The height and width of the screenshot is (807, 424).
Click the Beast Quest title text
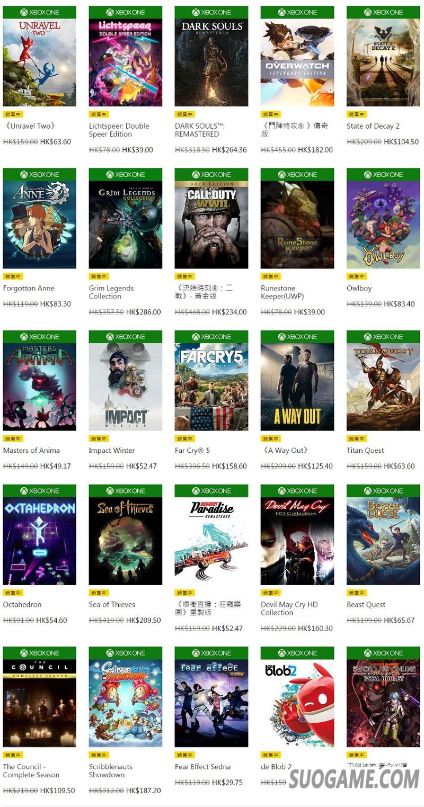pos(366,605)
